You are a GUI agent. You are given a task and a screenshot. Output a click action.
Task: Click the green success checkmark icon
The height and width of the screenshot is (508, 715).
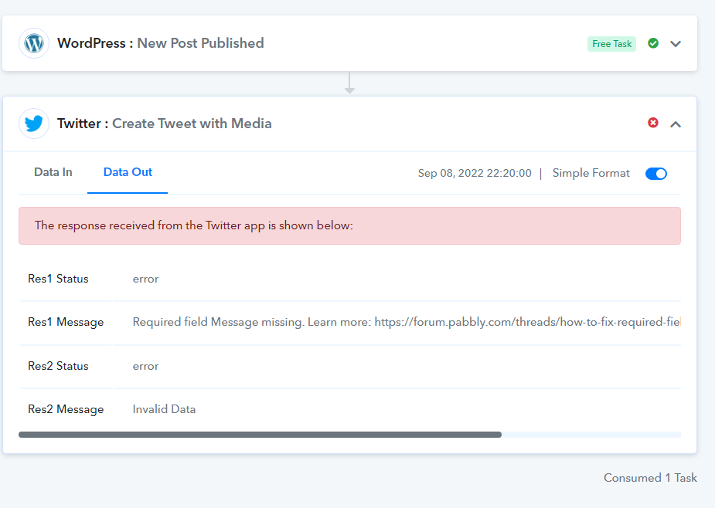pos(653,43)
